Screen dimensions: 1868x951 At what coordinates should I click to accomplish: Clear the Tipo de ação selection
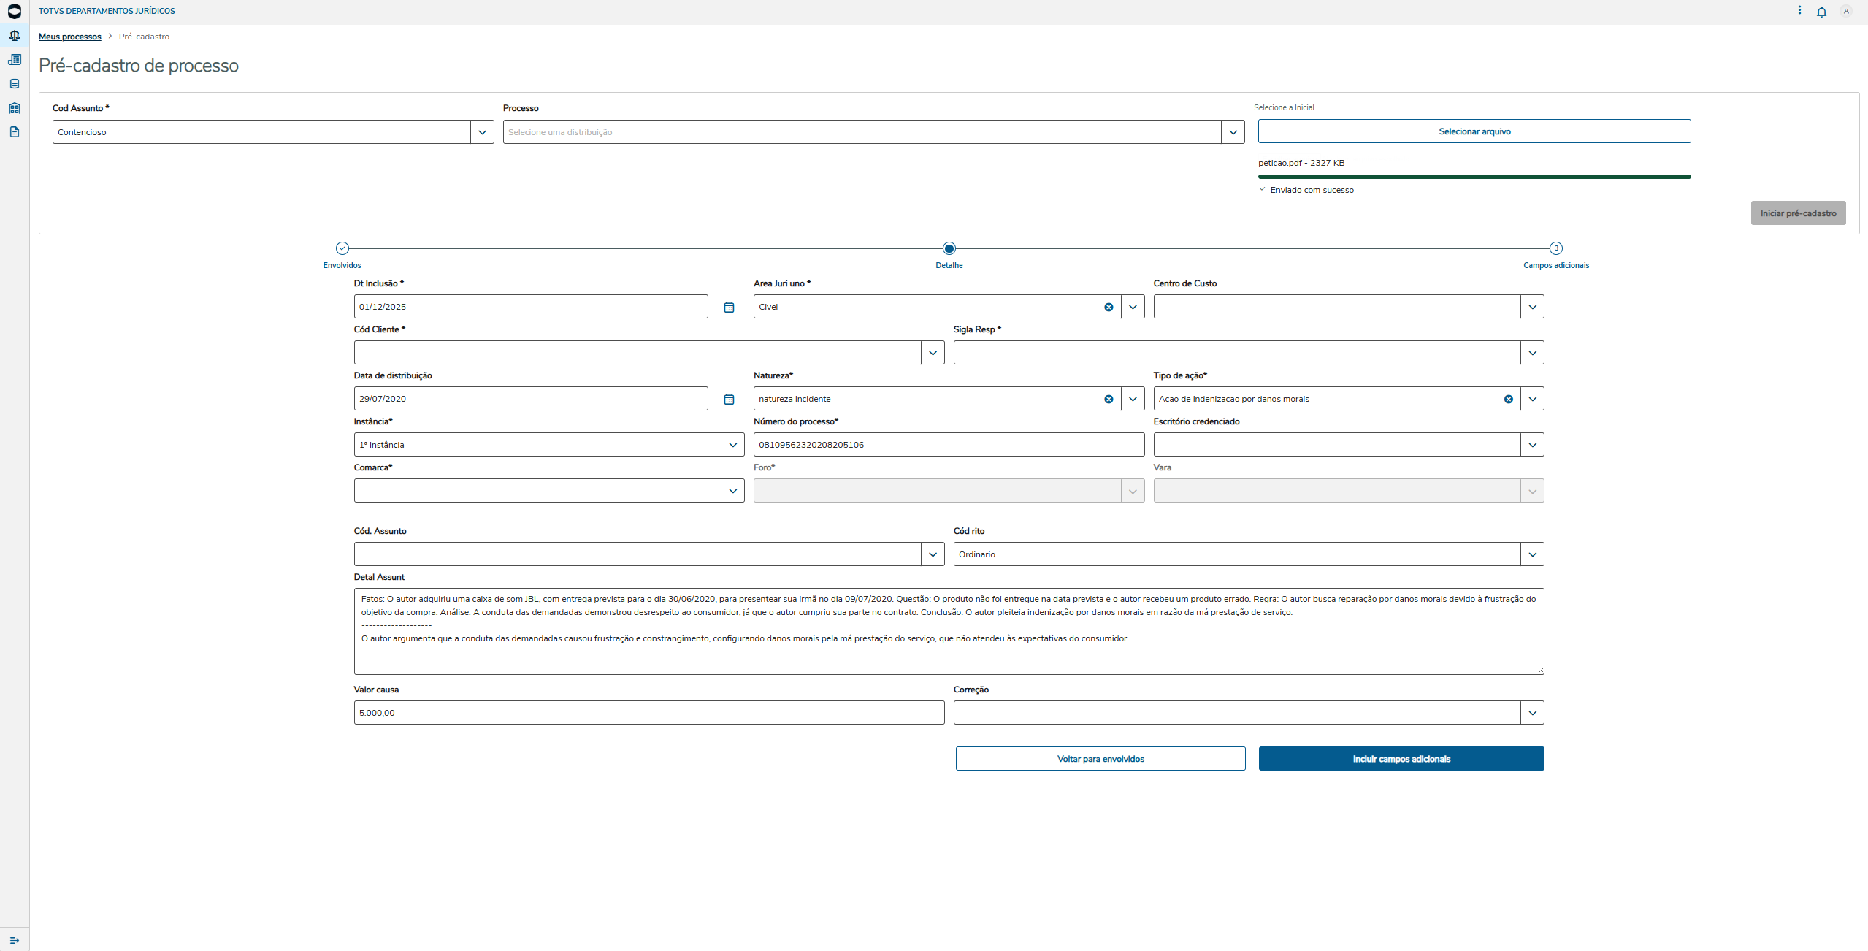click(x=1508, y=399)
